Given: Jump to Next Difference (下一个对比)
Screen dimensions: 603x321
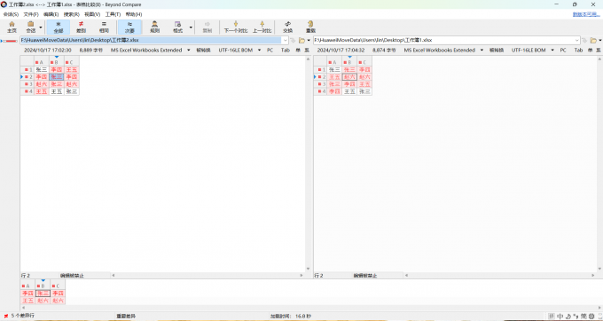Looking at the screenshot, I should point(236,27).
